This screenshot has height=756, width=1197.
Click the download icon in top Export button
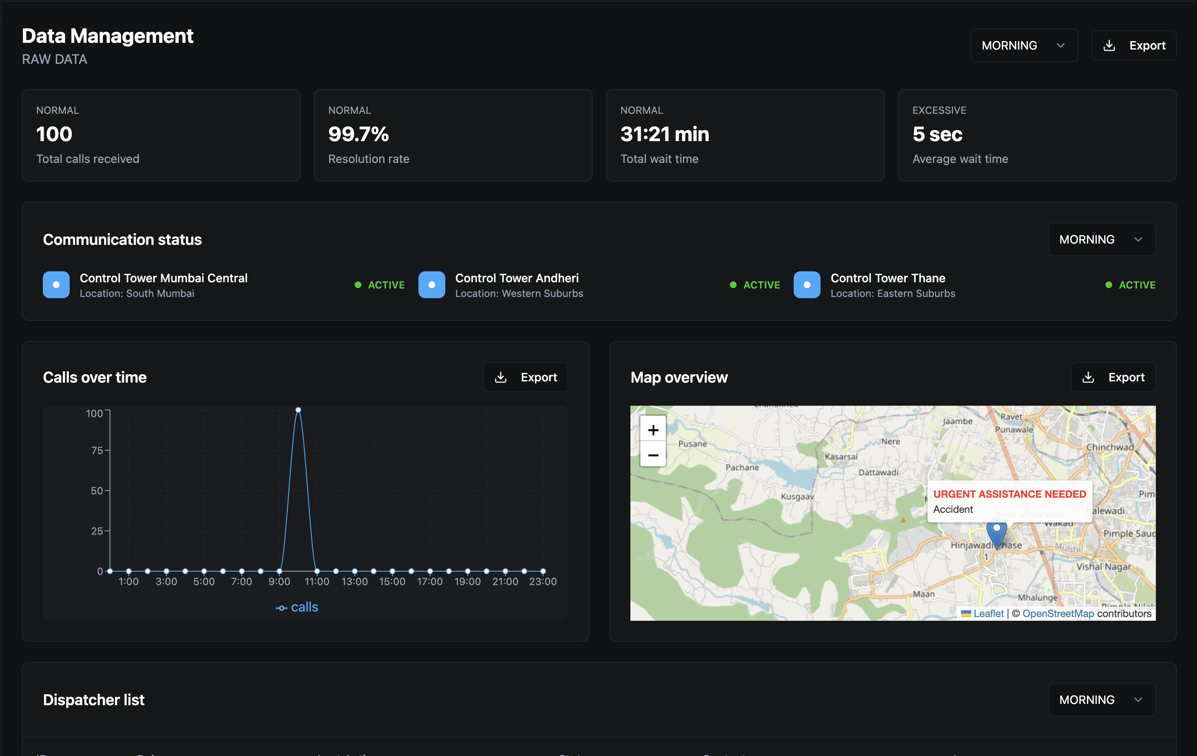(1109, 45)
